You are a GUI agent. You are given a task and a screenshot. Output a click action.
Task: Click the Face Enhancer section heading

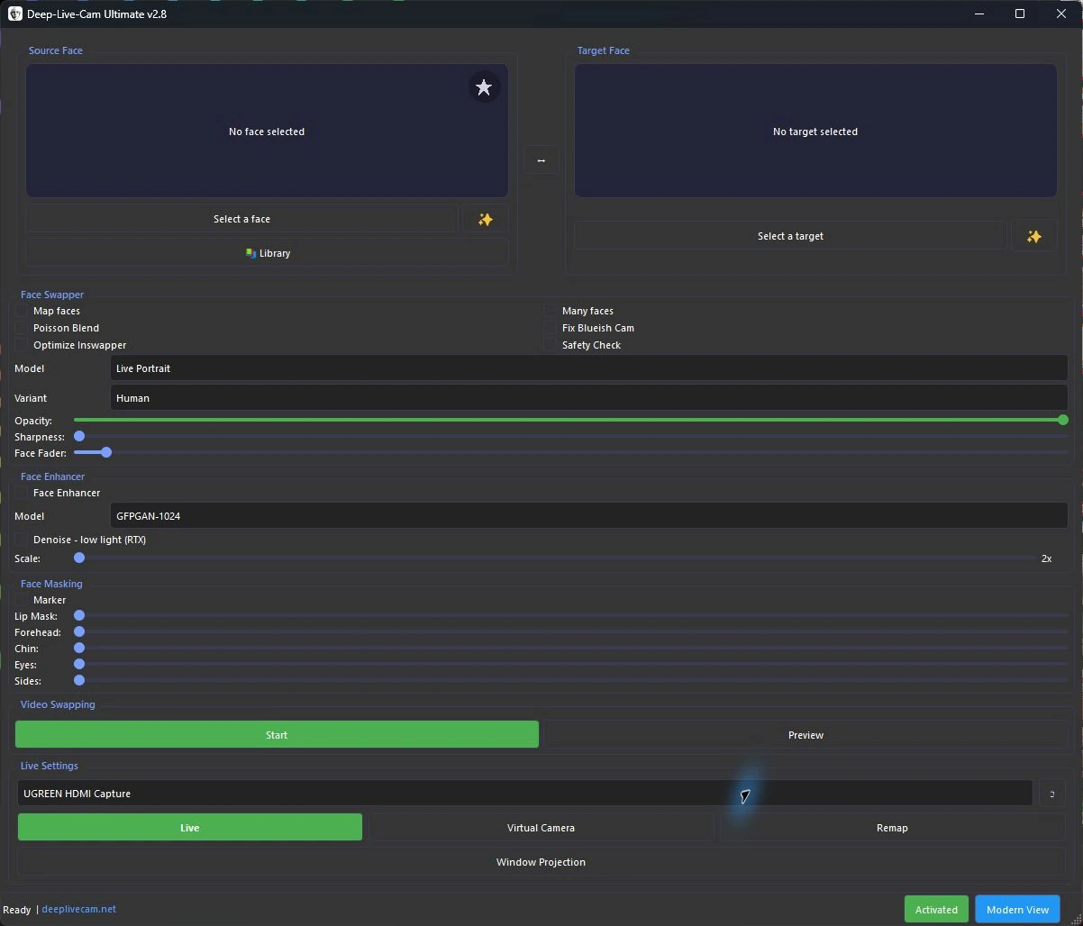pos(53,477)
